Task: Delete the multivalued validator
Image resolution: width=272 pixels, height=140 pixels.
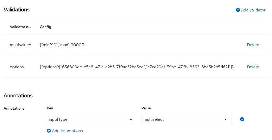Action: (x=253, y=45)
